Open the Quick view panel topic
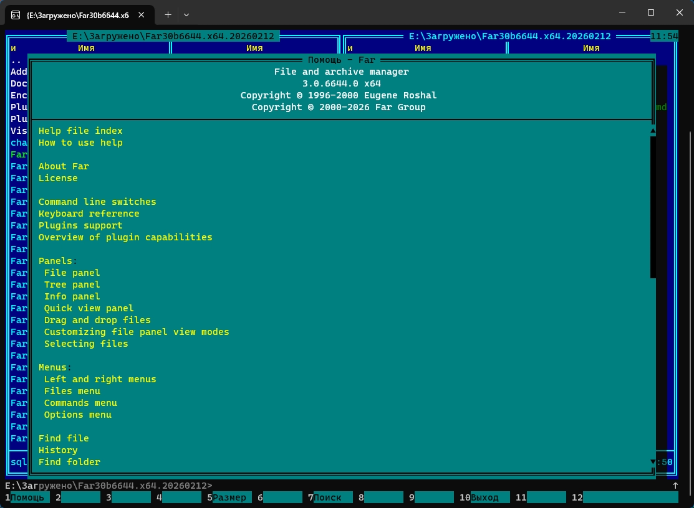This screenshot has height=508, width=694. coord(89,308)
